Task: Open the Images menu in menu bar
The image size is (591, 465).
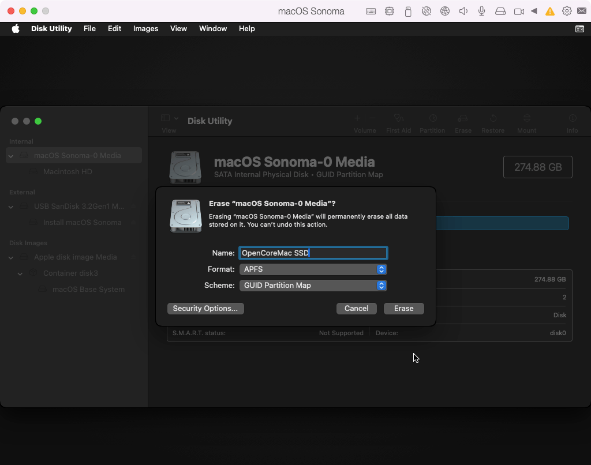Action: pyautogui.click(x=145, y=28)
